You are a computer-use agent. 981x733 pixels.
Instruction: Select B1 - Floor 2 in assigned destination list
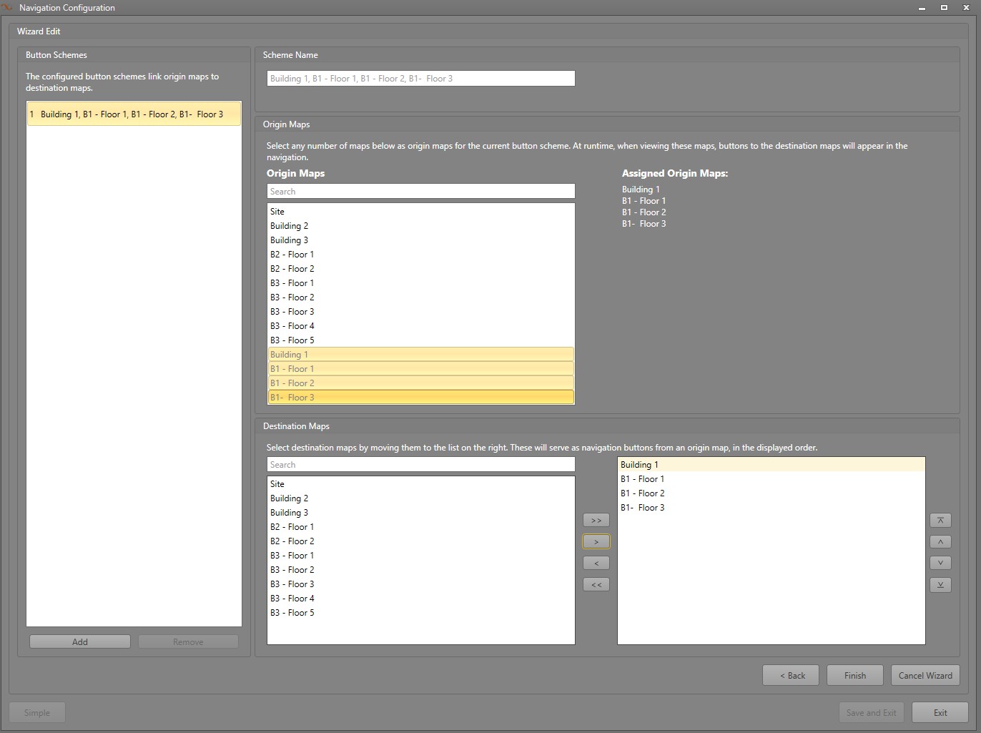click(x=643, y=493)
